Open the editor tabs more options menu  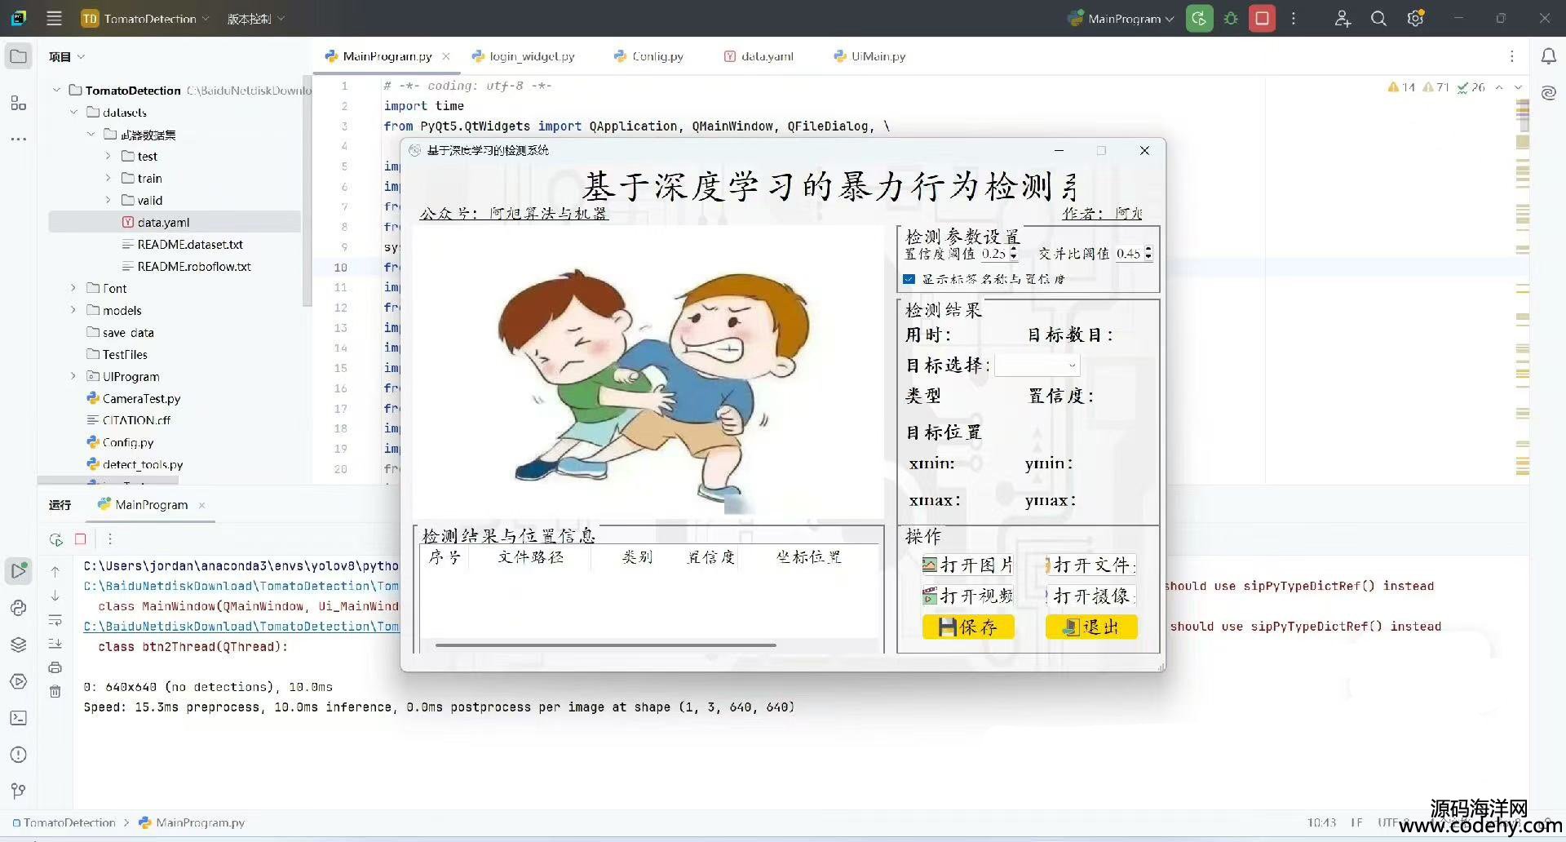pos(1511,56)
